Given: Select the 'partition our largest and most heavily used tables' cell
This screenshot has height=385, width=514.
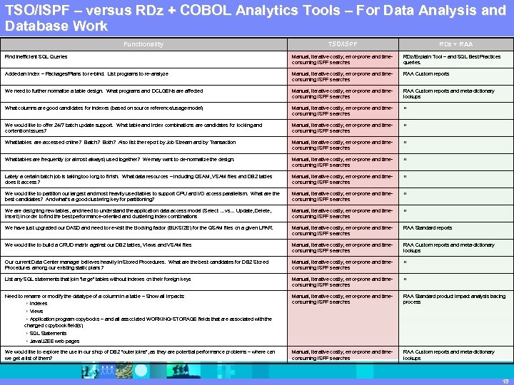Looking at the screenshot, I should 143,196.
